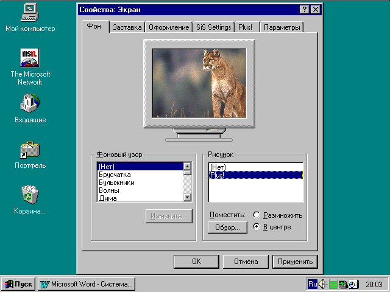Click the Отмена button
The height and width of the screenshot is (292, 390).
(x=246, y=262)
